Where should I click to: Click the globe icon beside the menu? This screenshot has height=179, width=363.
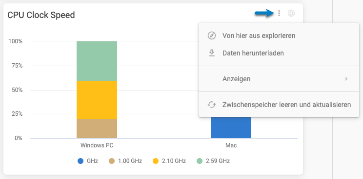click(x=291, y=14)
